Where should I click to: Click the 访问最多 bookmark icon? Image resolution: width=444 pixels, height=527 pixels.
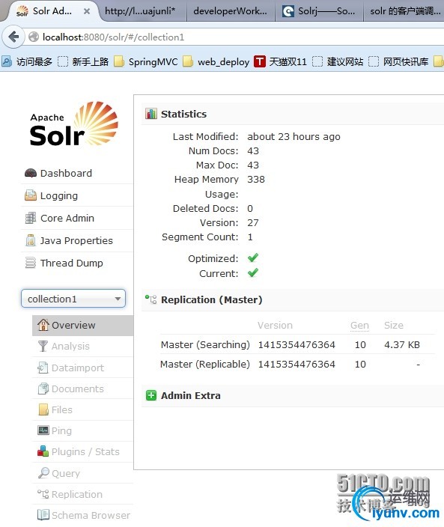pos(7,61)
